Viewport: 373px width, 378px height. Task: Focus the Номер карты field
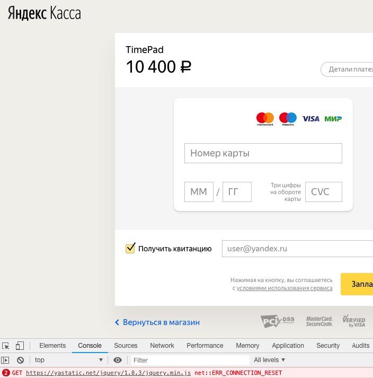click(263, 153)
